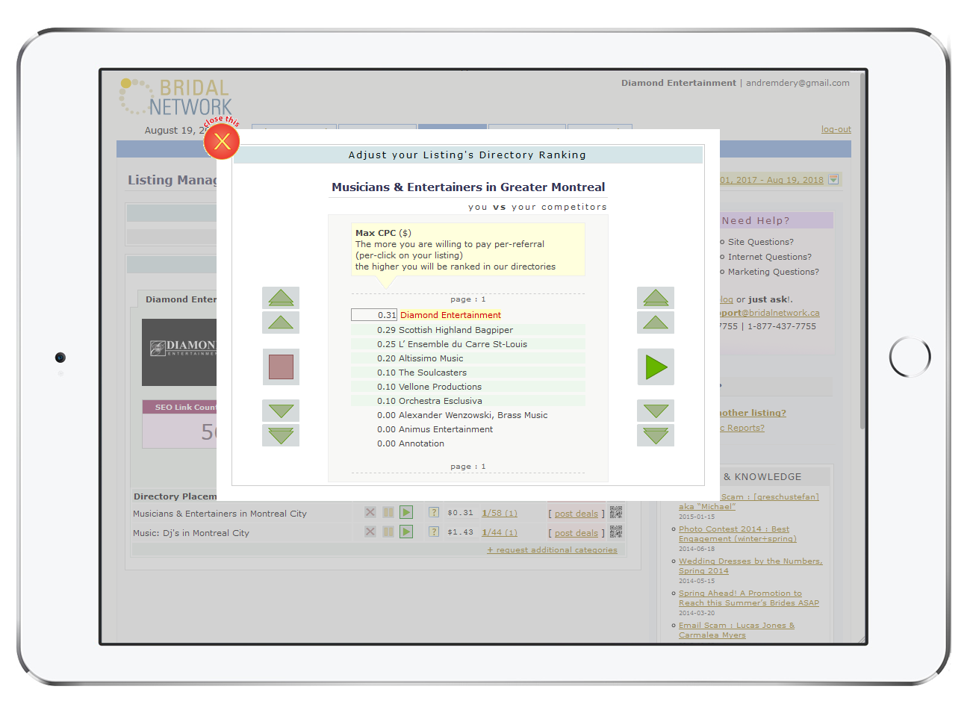Viewport: 976px width, 707px height.
Task: Edit the 0.31 Max CPC input field
Action: [x=374, y=315]
